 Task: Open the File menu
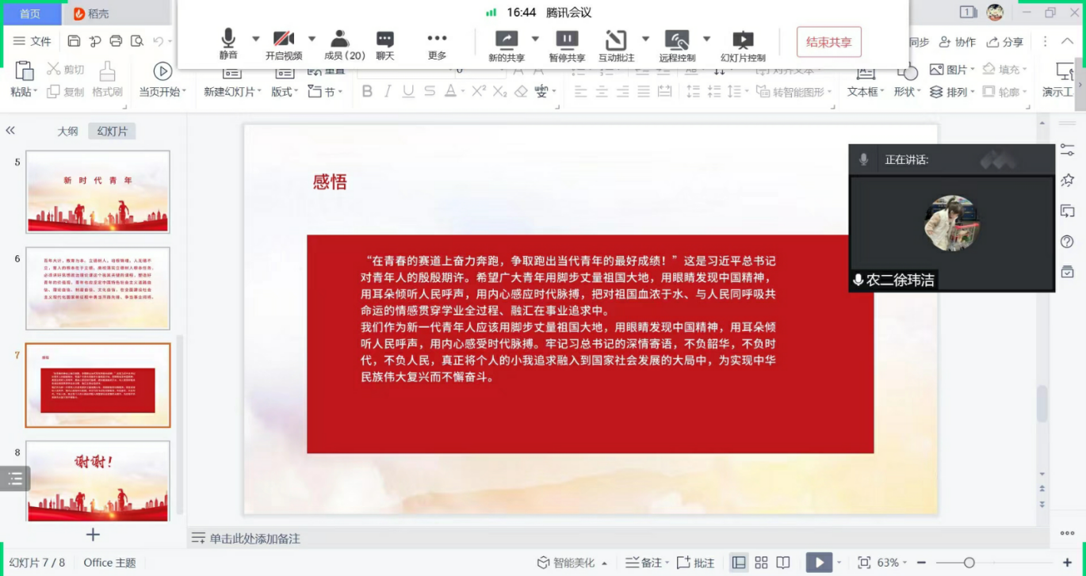(33, 41)
